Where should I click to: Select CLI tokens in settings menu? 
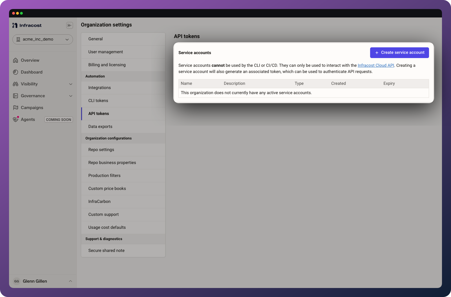pyautogui.click(x=123, y=101)
